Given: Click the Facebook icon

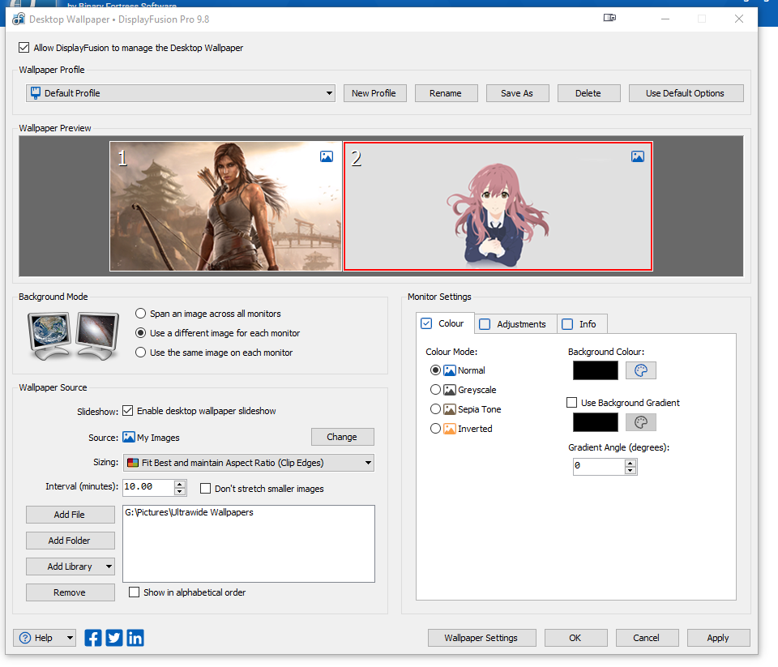Looking at the screenshot, I should (x=93, y=638).
